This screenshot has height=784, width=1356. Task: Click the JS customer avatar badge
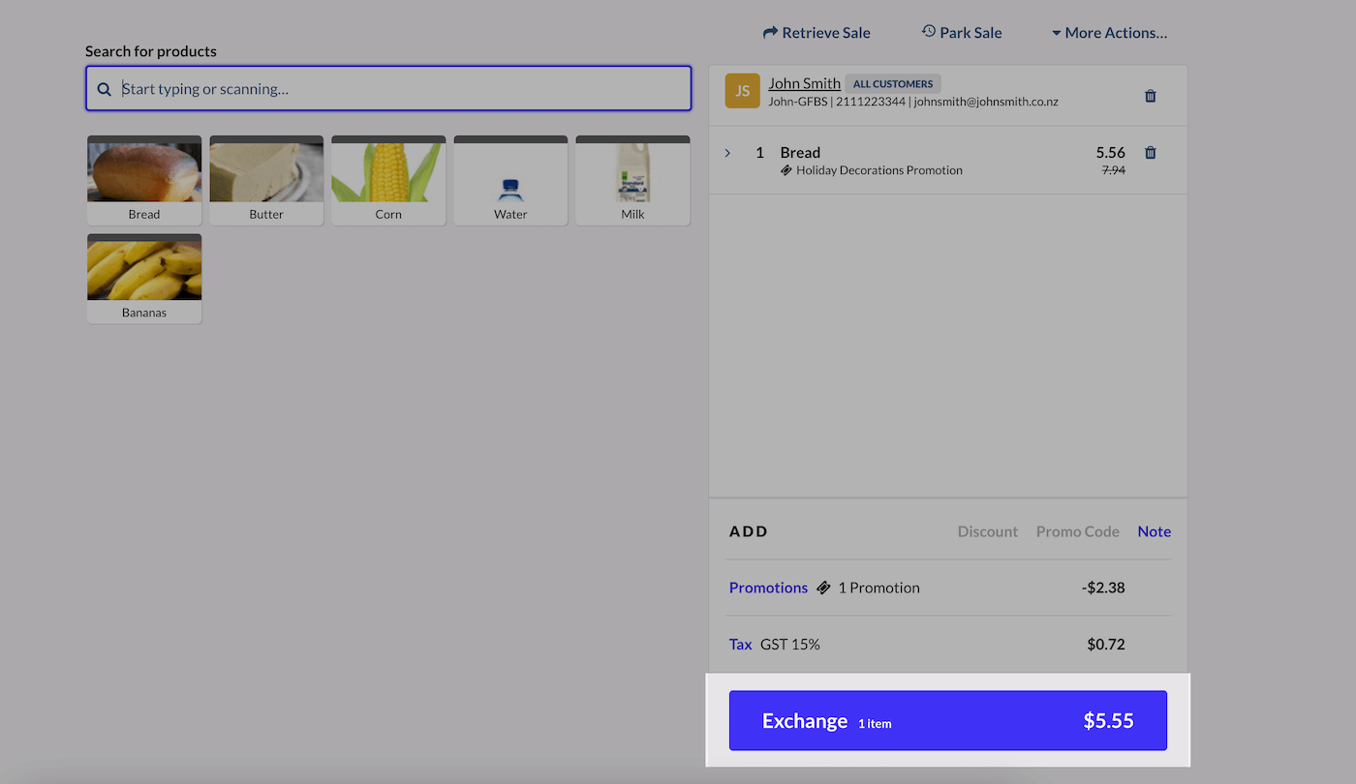742,90
